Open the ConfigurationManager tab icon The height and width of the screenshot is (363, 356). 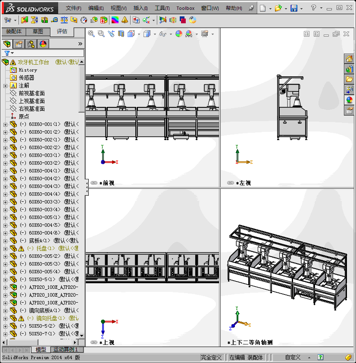pos(31,44)
